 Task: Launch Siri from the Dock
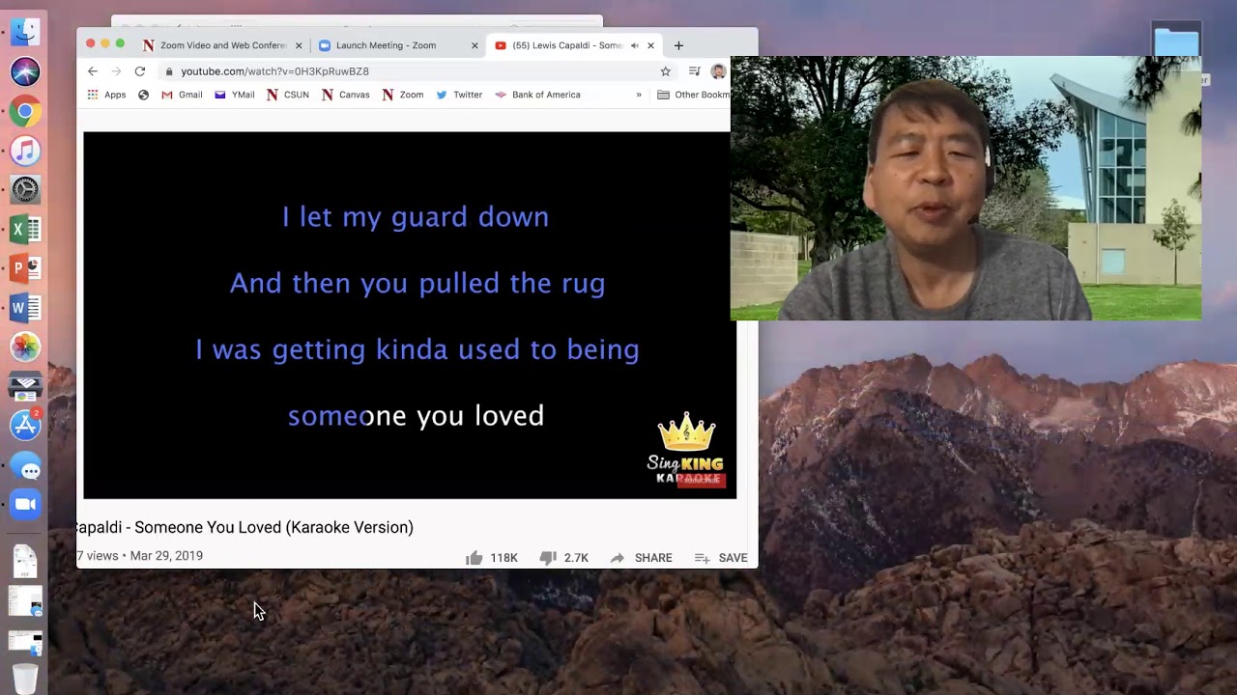pos(25,71)
